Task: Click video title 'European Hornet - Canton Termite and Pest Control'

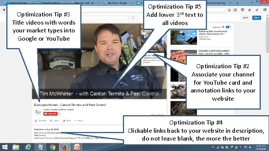Action: click(70, 105)
